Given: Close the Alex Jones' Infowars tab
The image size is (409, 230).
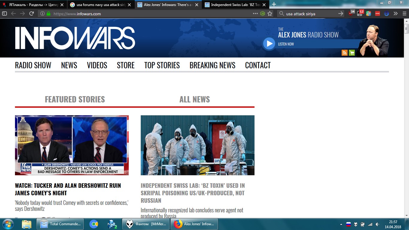Looking at the screenshot, I should [197, 5].
